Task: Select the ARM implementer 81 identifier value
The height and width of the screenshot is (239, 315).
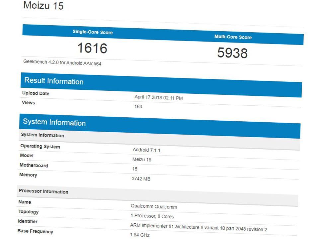Action: pos(198,227)
